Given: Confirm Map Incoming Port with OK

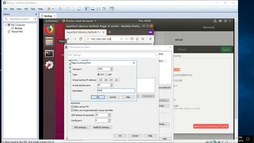Looking at the screenshot, I should pyautogui.click(x=98, y=97).
